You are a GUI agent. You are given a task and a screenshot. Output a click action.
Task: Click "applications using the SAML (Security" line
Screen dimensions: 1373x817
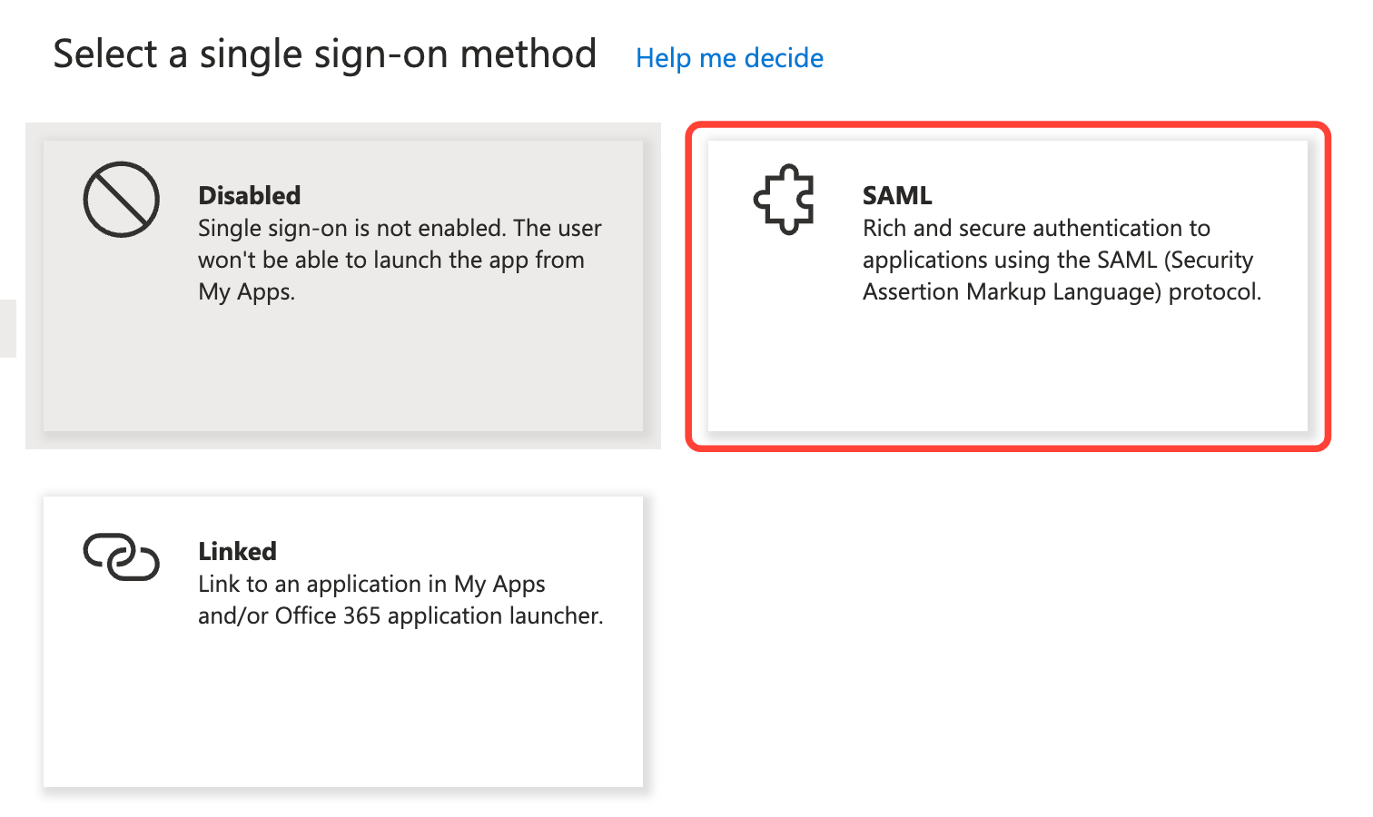coord(1057,260)
